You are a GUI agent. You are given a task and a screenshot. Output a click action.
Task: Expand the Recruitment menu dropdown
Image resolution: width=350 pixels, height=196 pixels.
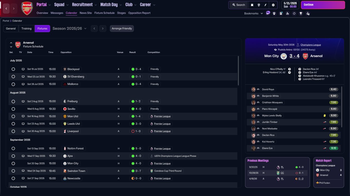pyautogui.click(x=95, y=5)
